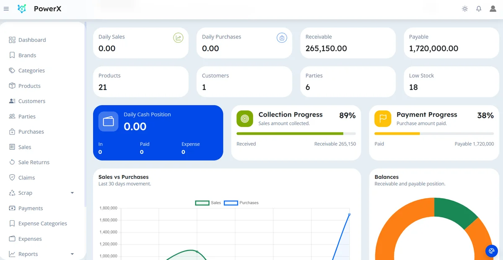Click the Claims shield icon
Image resolution: width=503 pixels, height=260 pixels.
coord(12,178)
